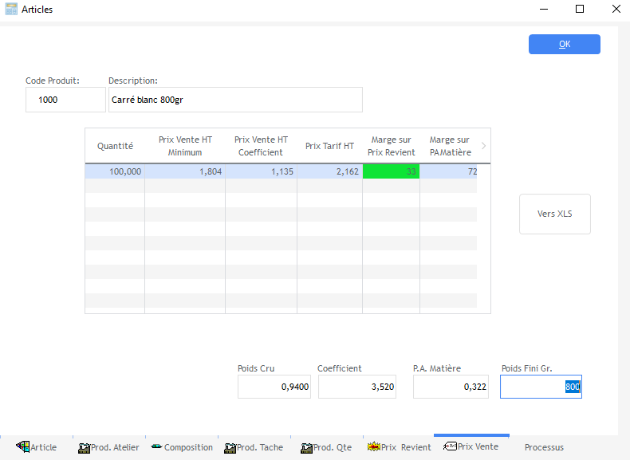Open the Article tab icon
The width and height of the screenshot is (630, 460).
pyautogui.click(x=22, y=447)
